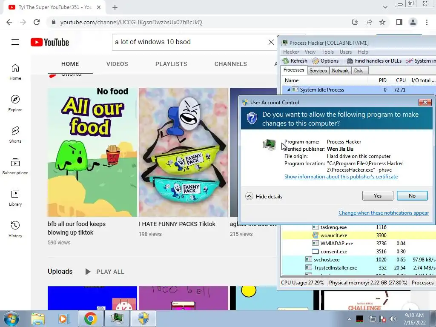The width and height of the screenshot is (436, 327).
Task: Open Chrome three-dot menu
Action: coord(427,22)
